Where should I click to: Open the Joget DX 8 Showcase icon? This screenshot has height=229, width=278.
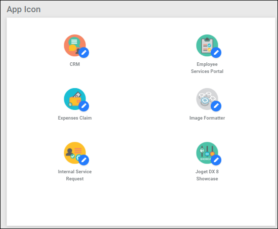[x=207, y=153]
